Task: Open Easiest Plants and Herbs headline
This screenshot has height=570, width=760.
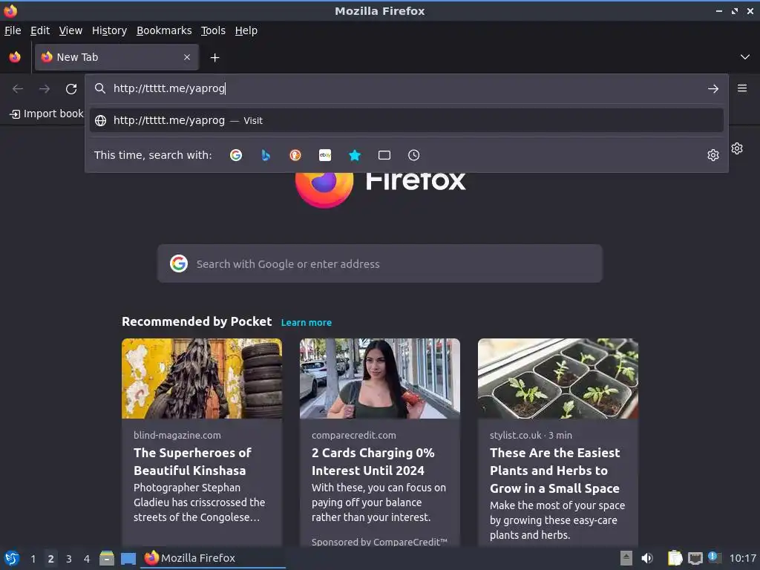Action: coord(555,470)
